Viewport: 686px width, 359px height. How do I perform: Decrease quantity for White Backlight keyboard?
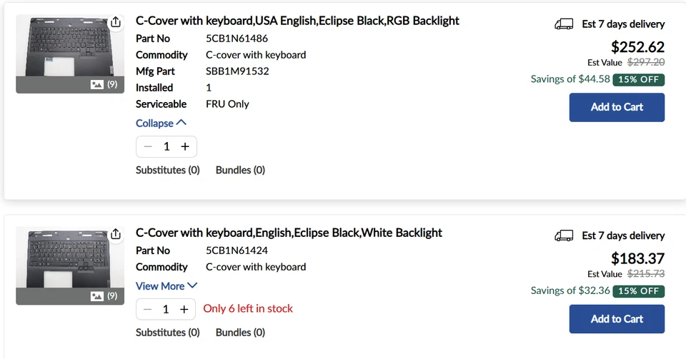[x=148, y=309]
